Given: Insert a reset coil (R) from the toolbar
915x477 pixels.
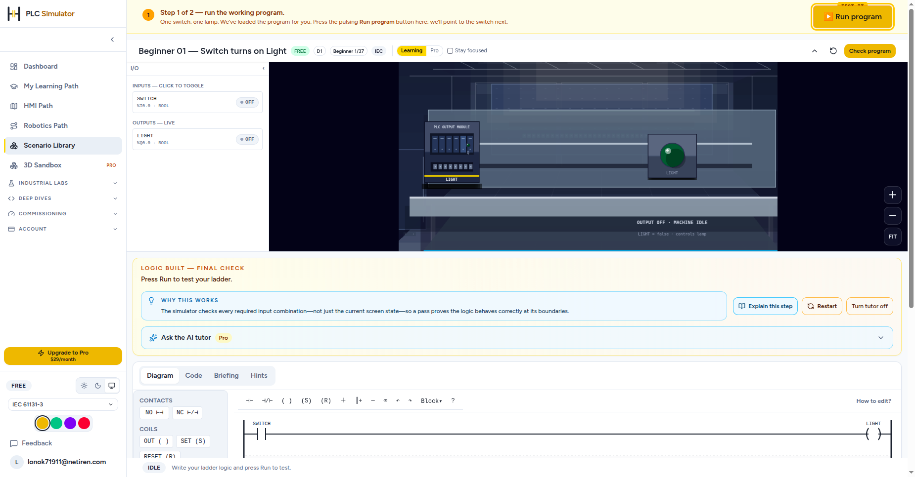Looking at the screenshot, I should [x=326, y=400].
